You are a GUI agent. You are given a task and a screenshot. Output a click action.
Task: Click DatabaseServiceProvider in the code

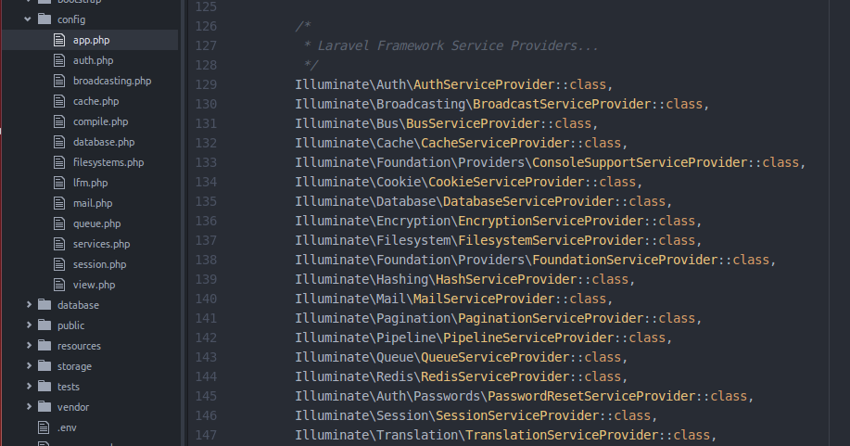click(x=528, y=202)
